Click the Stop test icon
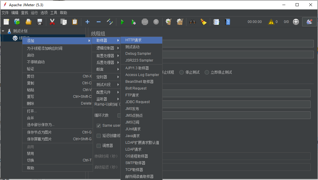 coord(145,22)
